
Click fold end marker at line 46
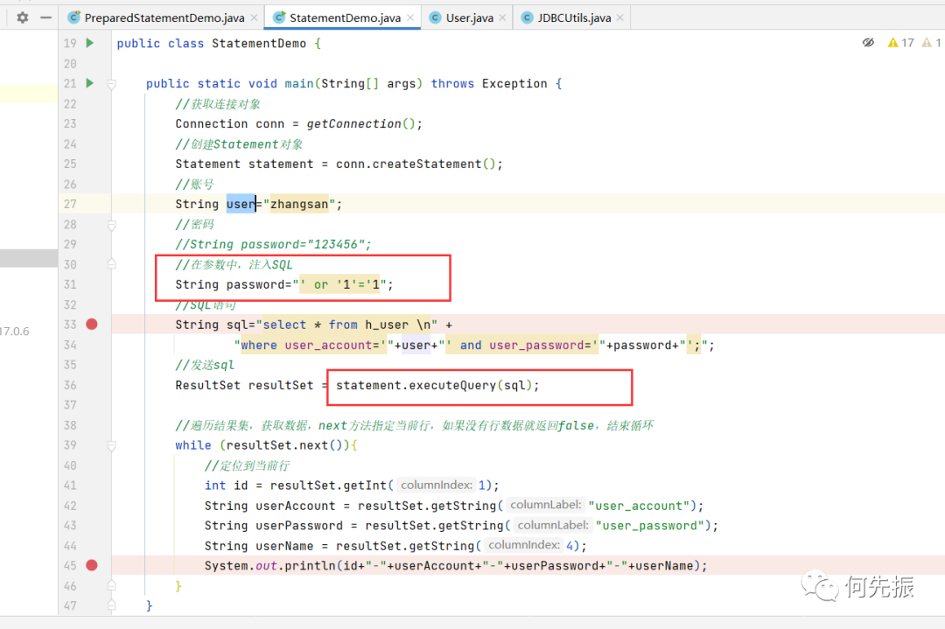point(111,585)
